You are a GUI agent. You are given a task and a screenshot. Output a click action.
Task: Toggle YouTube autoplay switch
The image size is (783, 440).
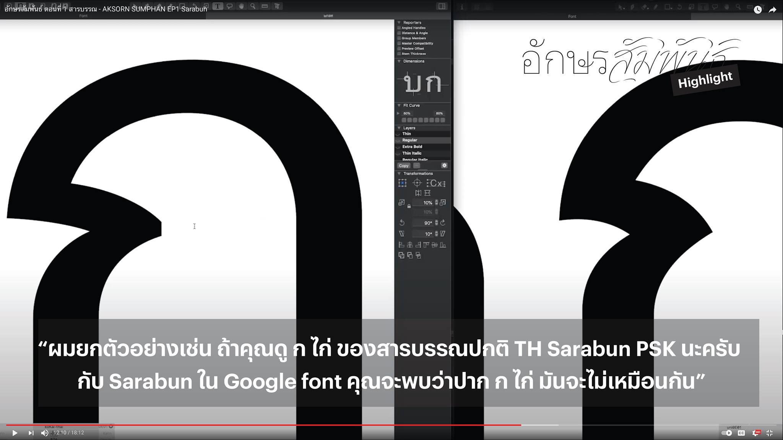(x=726, y=433)
